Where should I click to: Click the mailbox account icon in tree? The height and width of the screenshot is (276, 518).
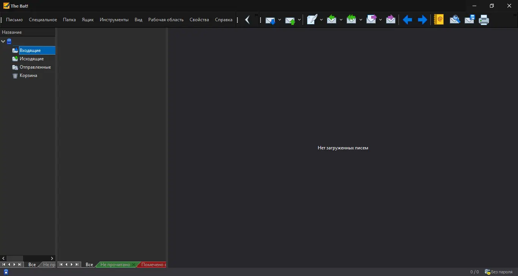[x=9, y=41]
